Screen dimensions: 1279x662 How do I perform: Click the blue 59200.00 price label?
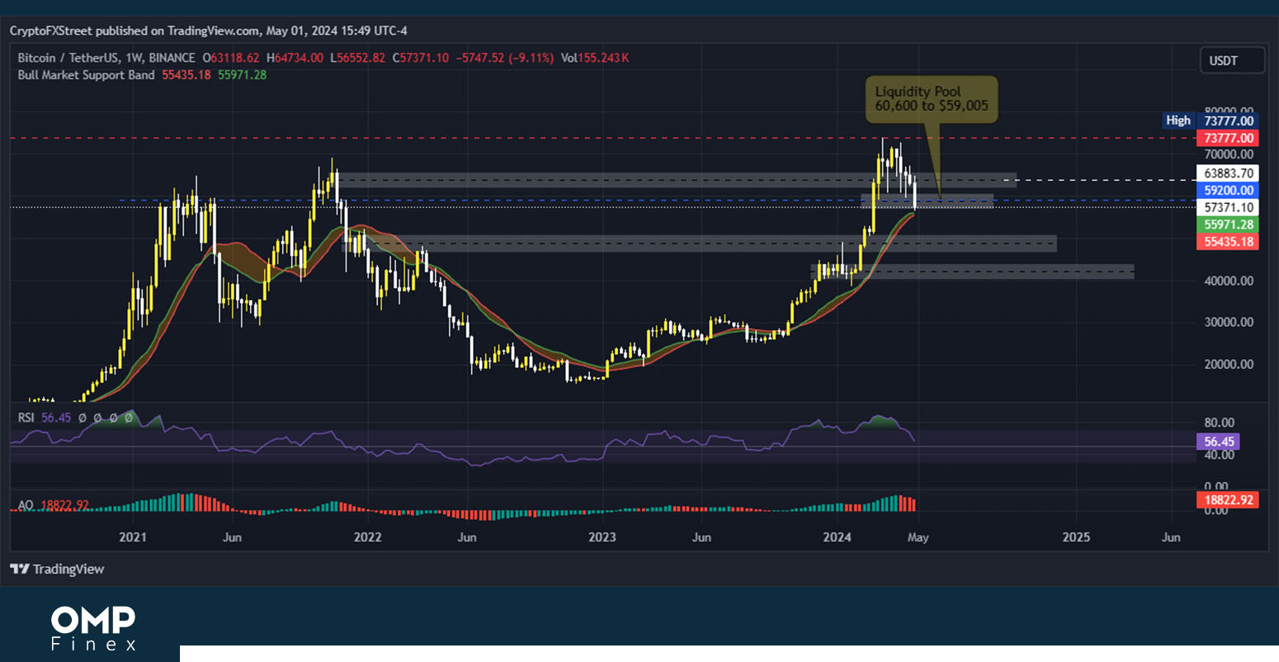[x=1229, y=190]
